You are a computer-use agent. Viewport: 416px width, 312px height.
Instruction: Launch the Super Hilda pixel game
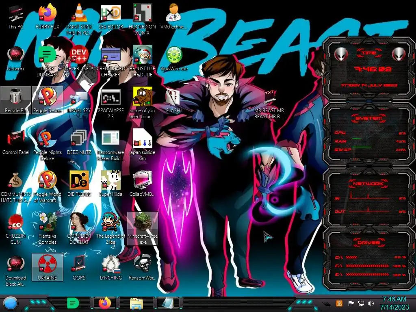(x=110, y=184)
